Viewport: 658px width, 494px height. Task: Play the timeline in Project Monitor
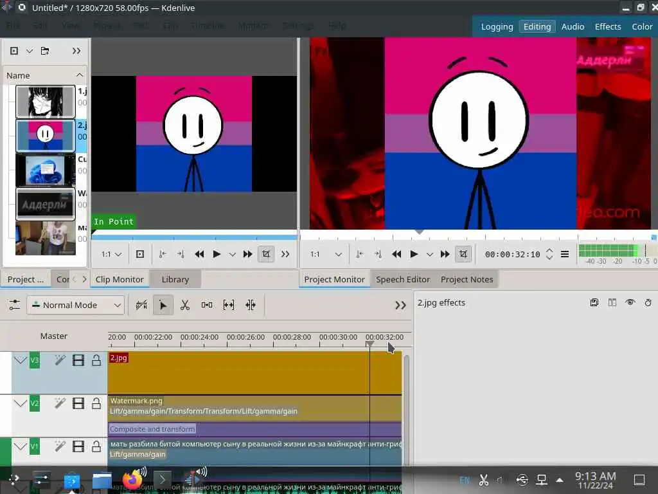click(414, 254)
